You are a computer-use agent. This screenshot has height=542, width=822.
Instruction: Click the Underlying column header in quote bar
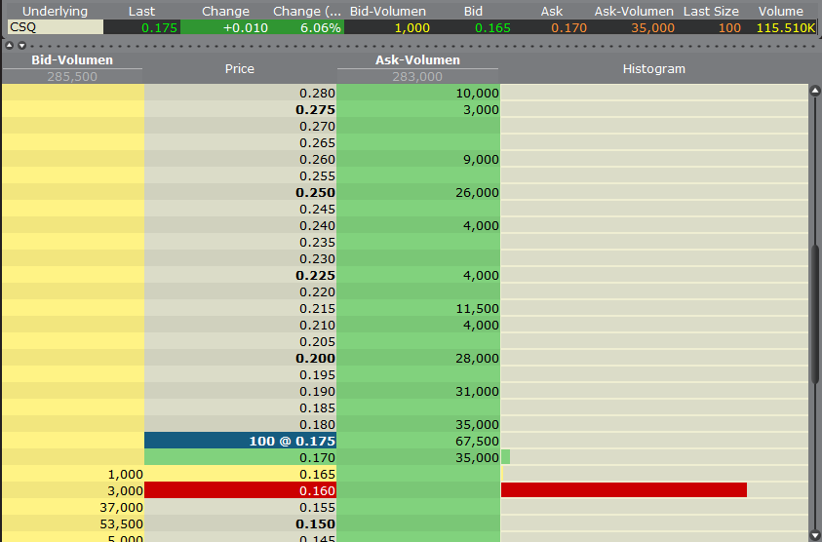[x=55, y=11]
